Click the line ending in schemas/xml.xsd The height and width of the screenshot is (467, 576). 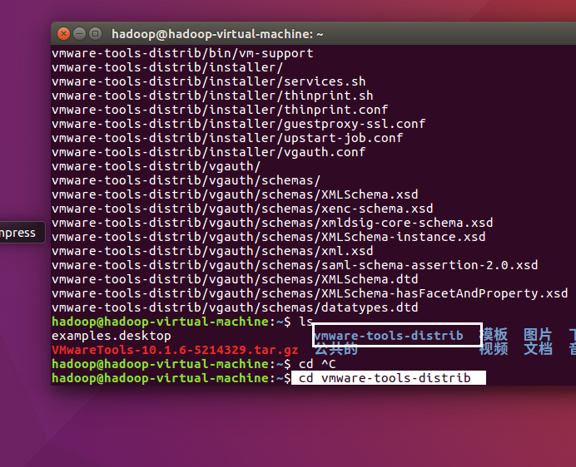point(212,251)
